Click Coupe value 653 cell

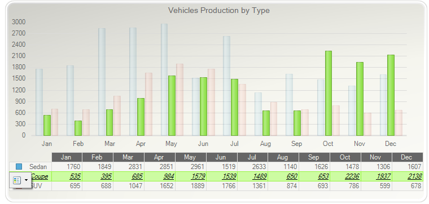click(x=314, y=176)
